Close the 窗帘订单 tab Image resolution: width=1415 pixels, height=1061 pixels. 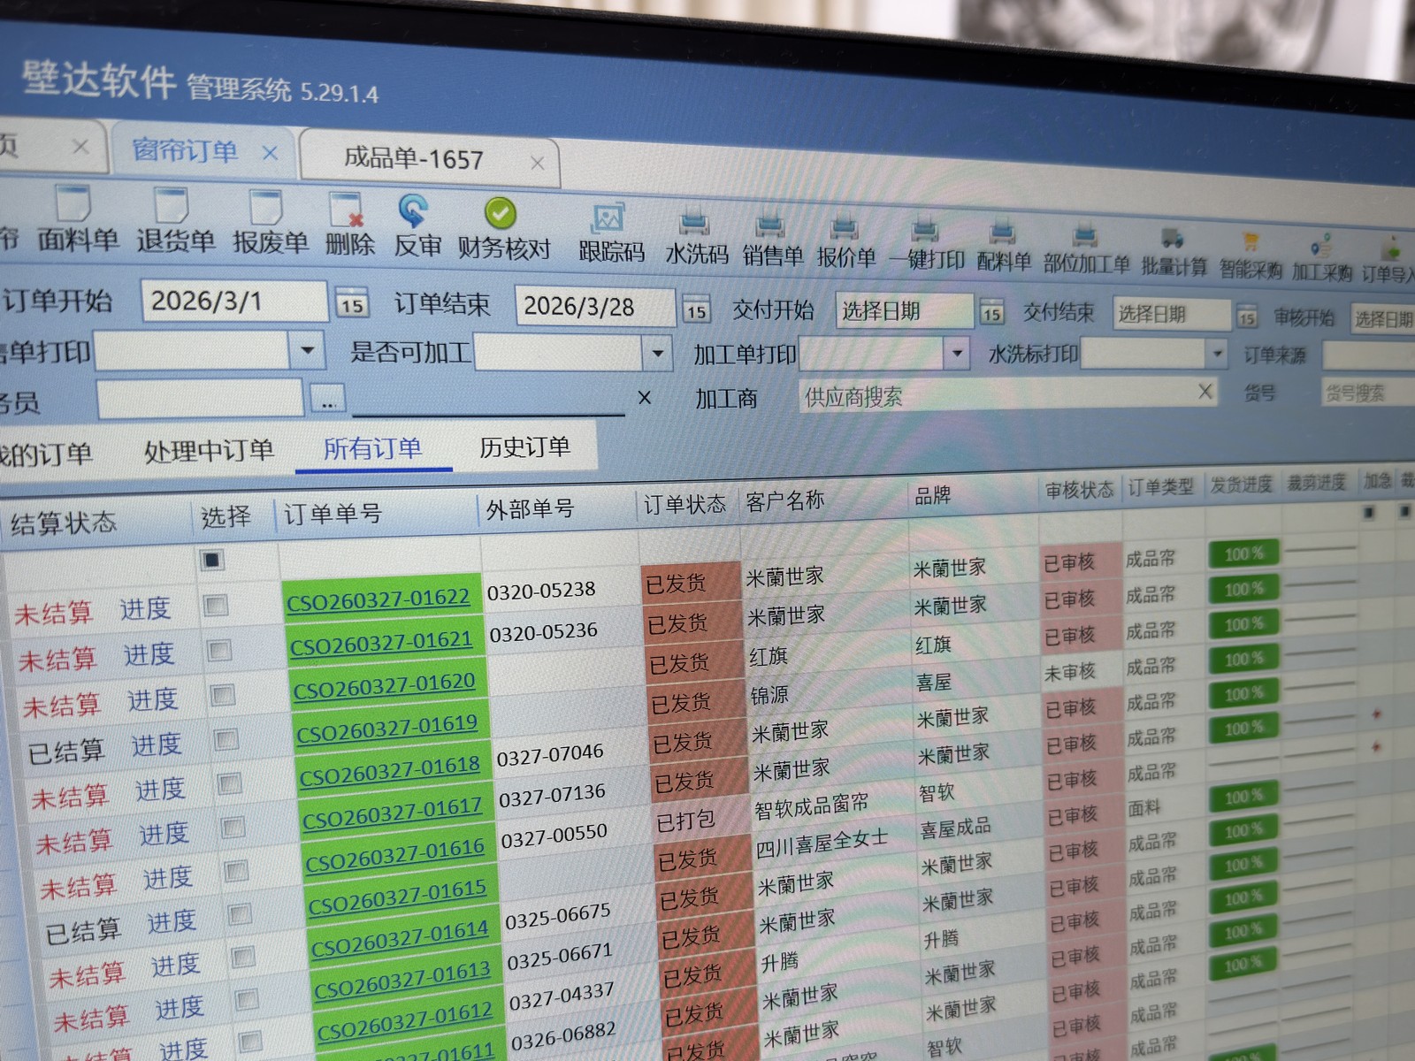[x=270, y=153]
